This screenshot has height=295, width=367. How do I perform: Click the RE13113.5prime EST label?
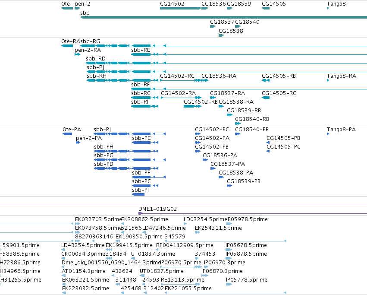(x=182, y=280)
